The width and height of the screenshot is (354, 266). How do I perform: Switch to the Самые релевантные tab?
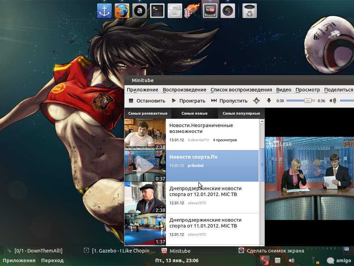click(148, 113)
